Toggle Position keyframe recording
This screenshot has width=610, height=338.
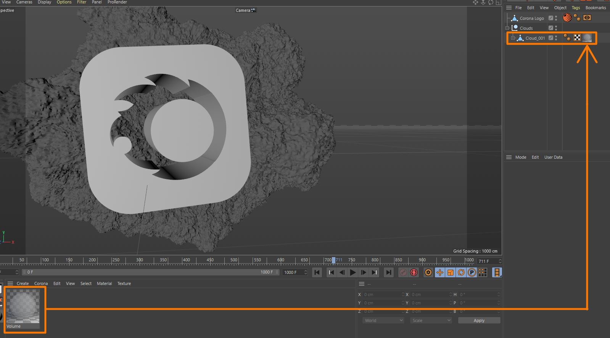[x=440, y=272]
